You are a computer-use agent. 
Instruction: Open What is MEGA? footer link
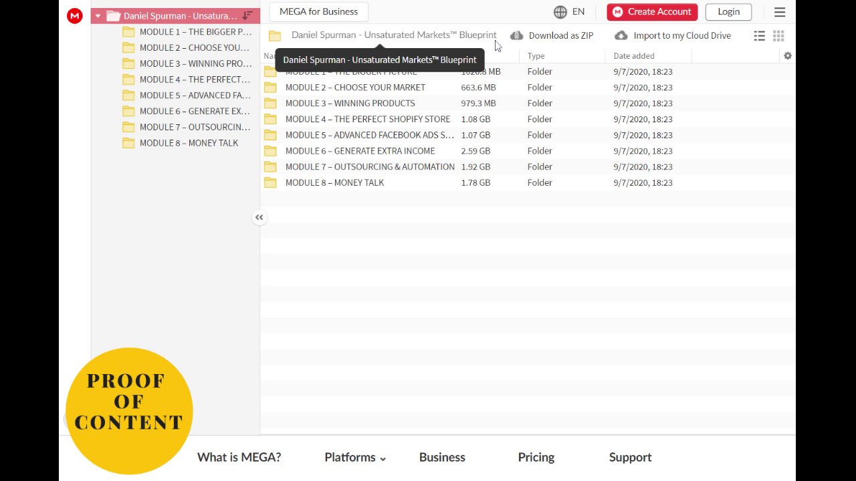click(x=239, y=458)
